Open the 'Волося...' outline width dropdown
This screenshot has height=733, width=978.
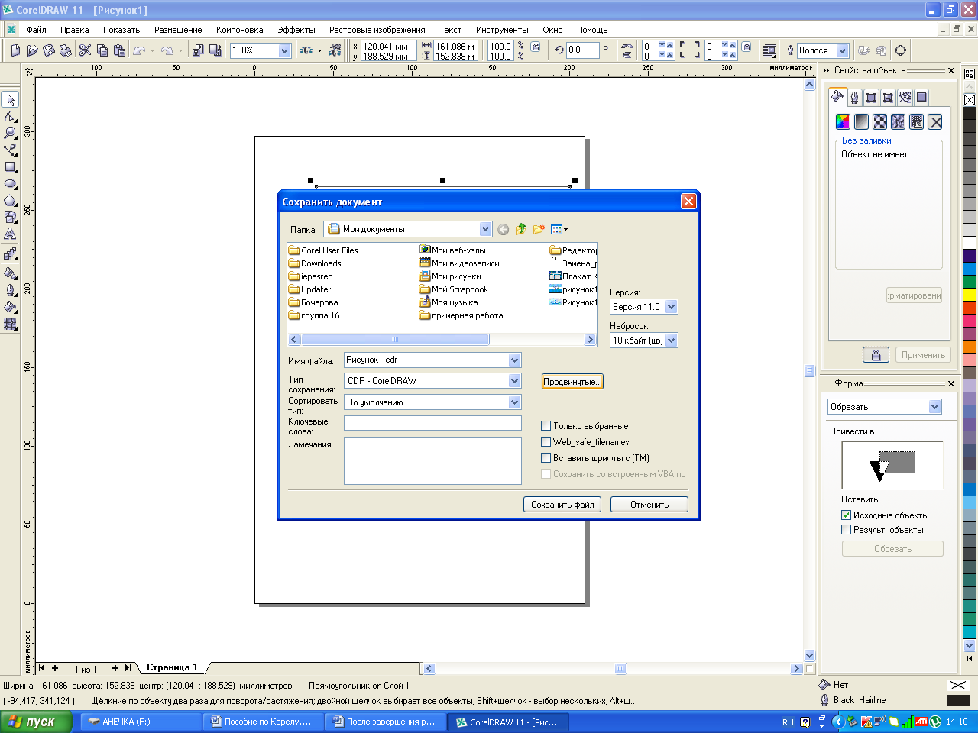842,50
